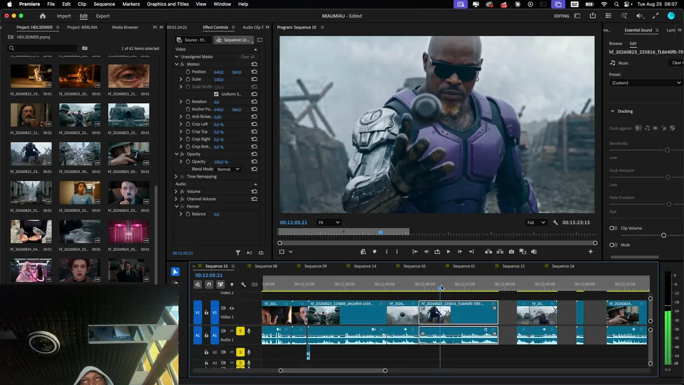684x385 pixels.
Task: Open the Media Browser panel tab
Action: coord(125,27)
